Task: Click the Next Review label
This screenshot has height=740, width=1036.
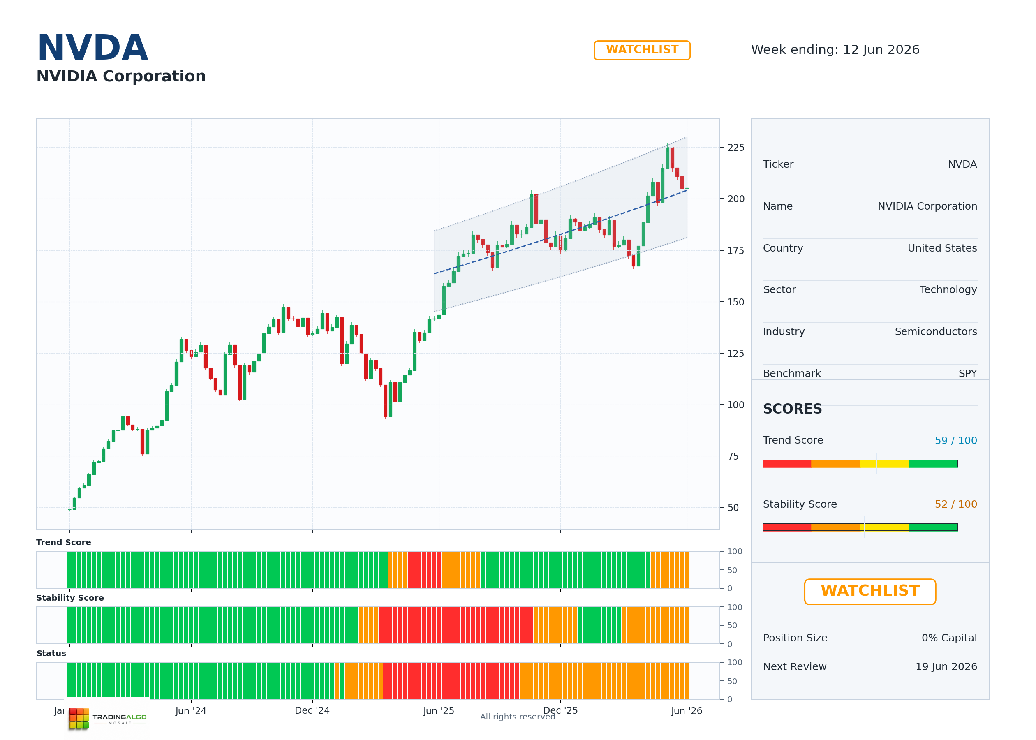Action: [795, 667]
